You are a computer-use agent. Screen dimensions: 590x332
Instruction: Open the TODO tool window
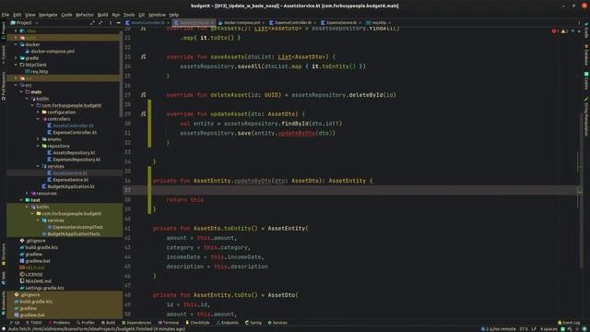tap(34, 323)
